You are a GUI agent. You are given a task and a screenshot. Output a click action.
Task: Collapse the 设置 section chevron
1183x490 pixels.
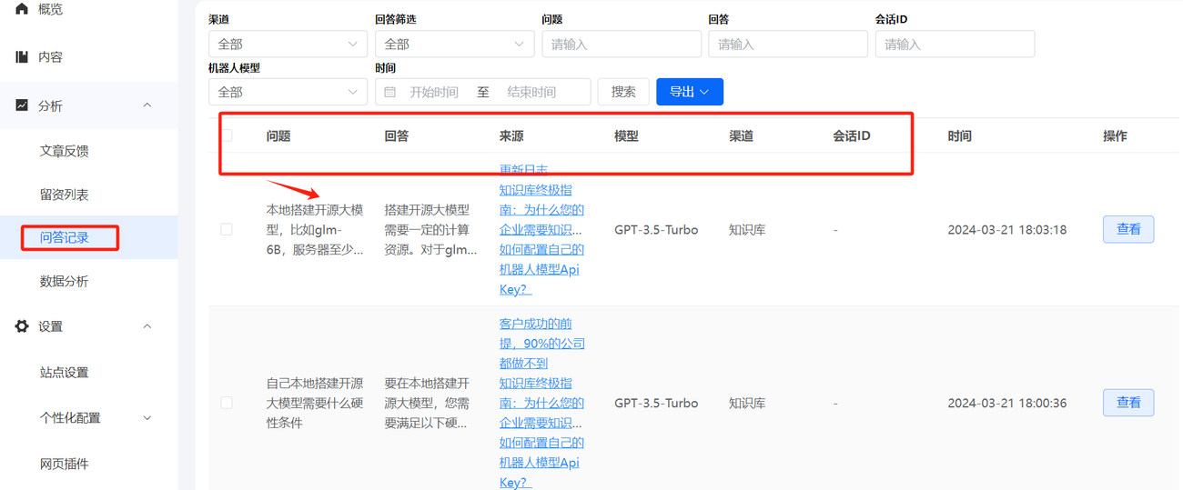[147, 326]
